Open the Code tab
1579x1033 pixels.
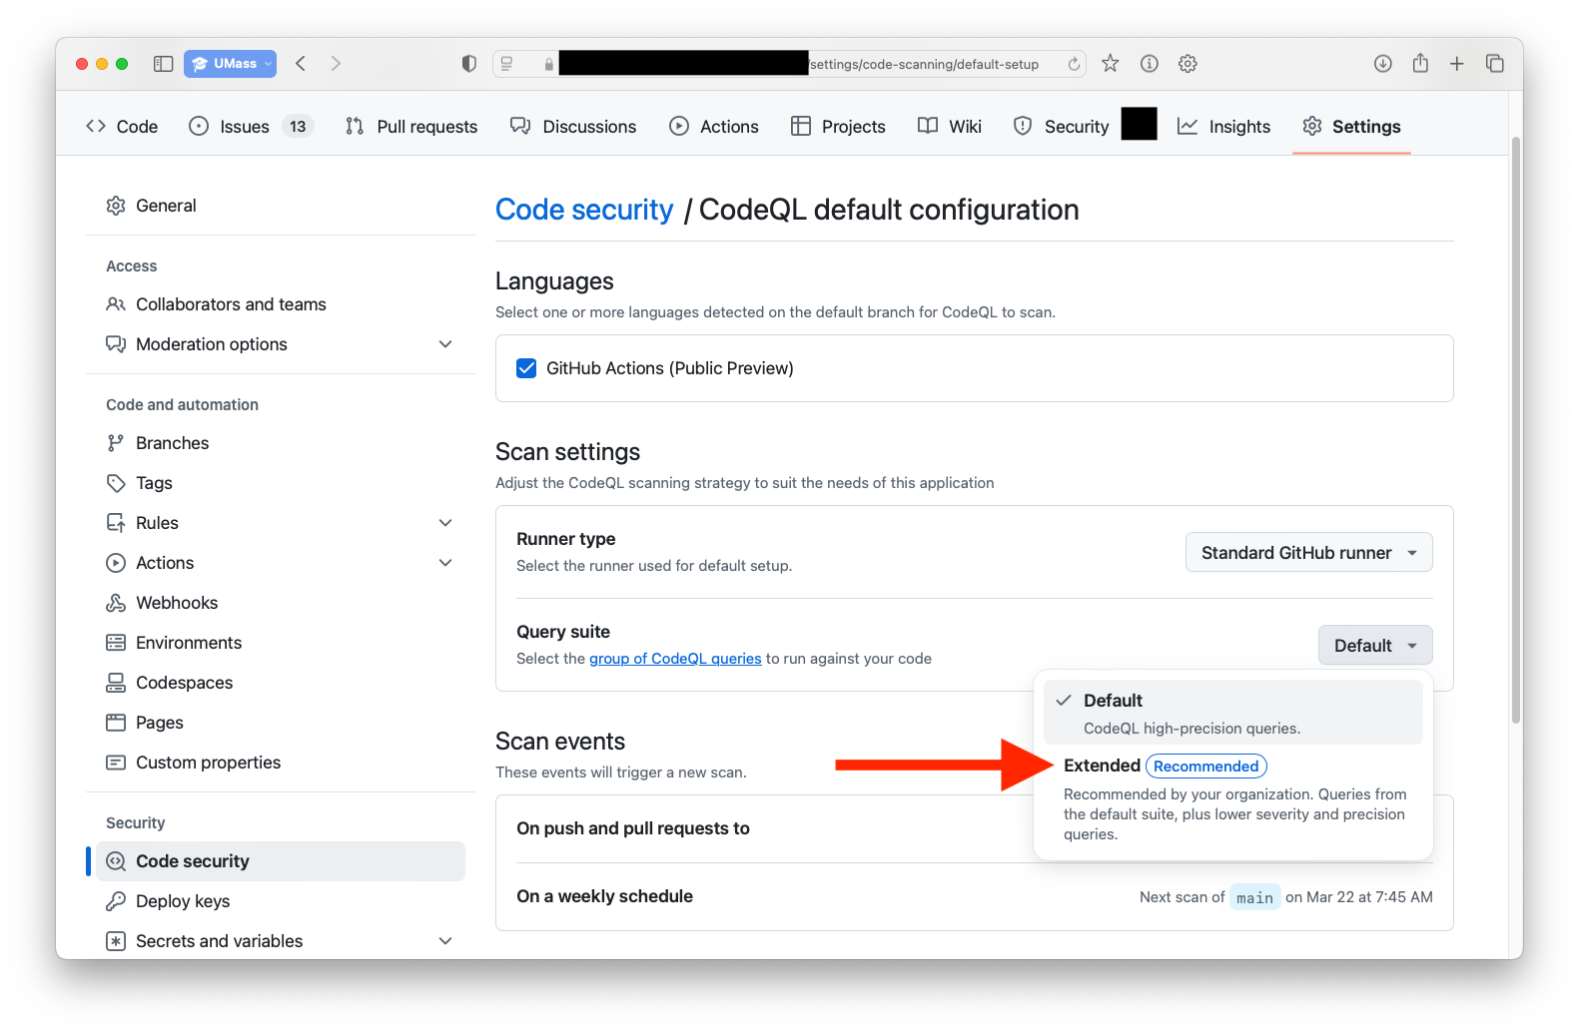(x=122, y=127)
